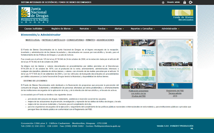Click the Reglamento del FBD Tercera edición link
214x133 pixels.
[x=175, y=93]
